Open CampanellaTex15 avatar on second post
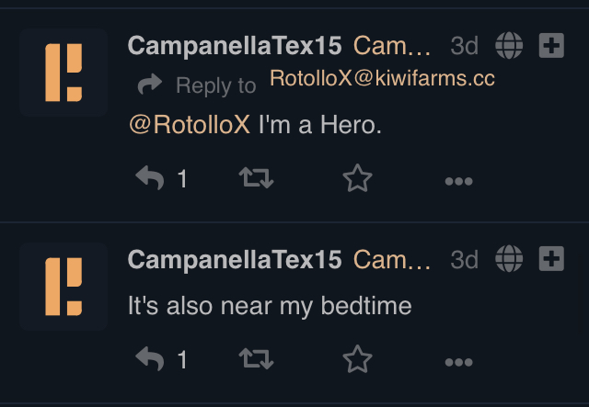The height and width of the screenshot is (407, 589). click(64, 287)
